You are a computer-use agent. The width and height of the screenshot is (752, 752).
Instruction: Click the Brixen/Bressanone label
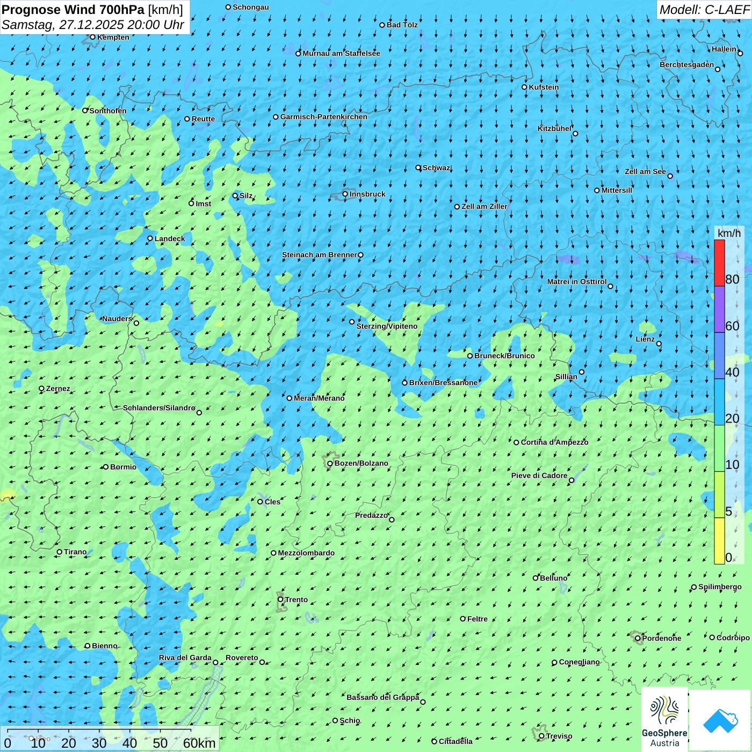(x=443, y=382)
